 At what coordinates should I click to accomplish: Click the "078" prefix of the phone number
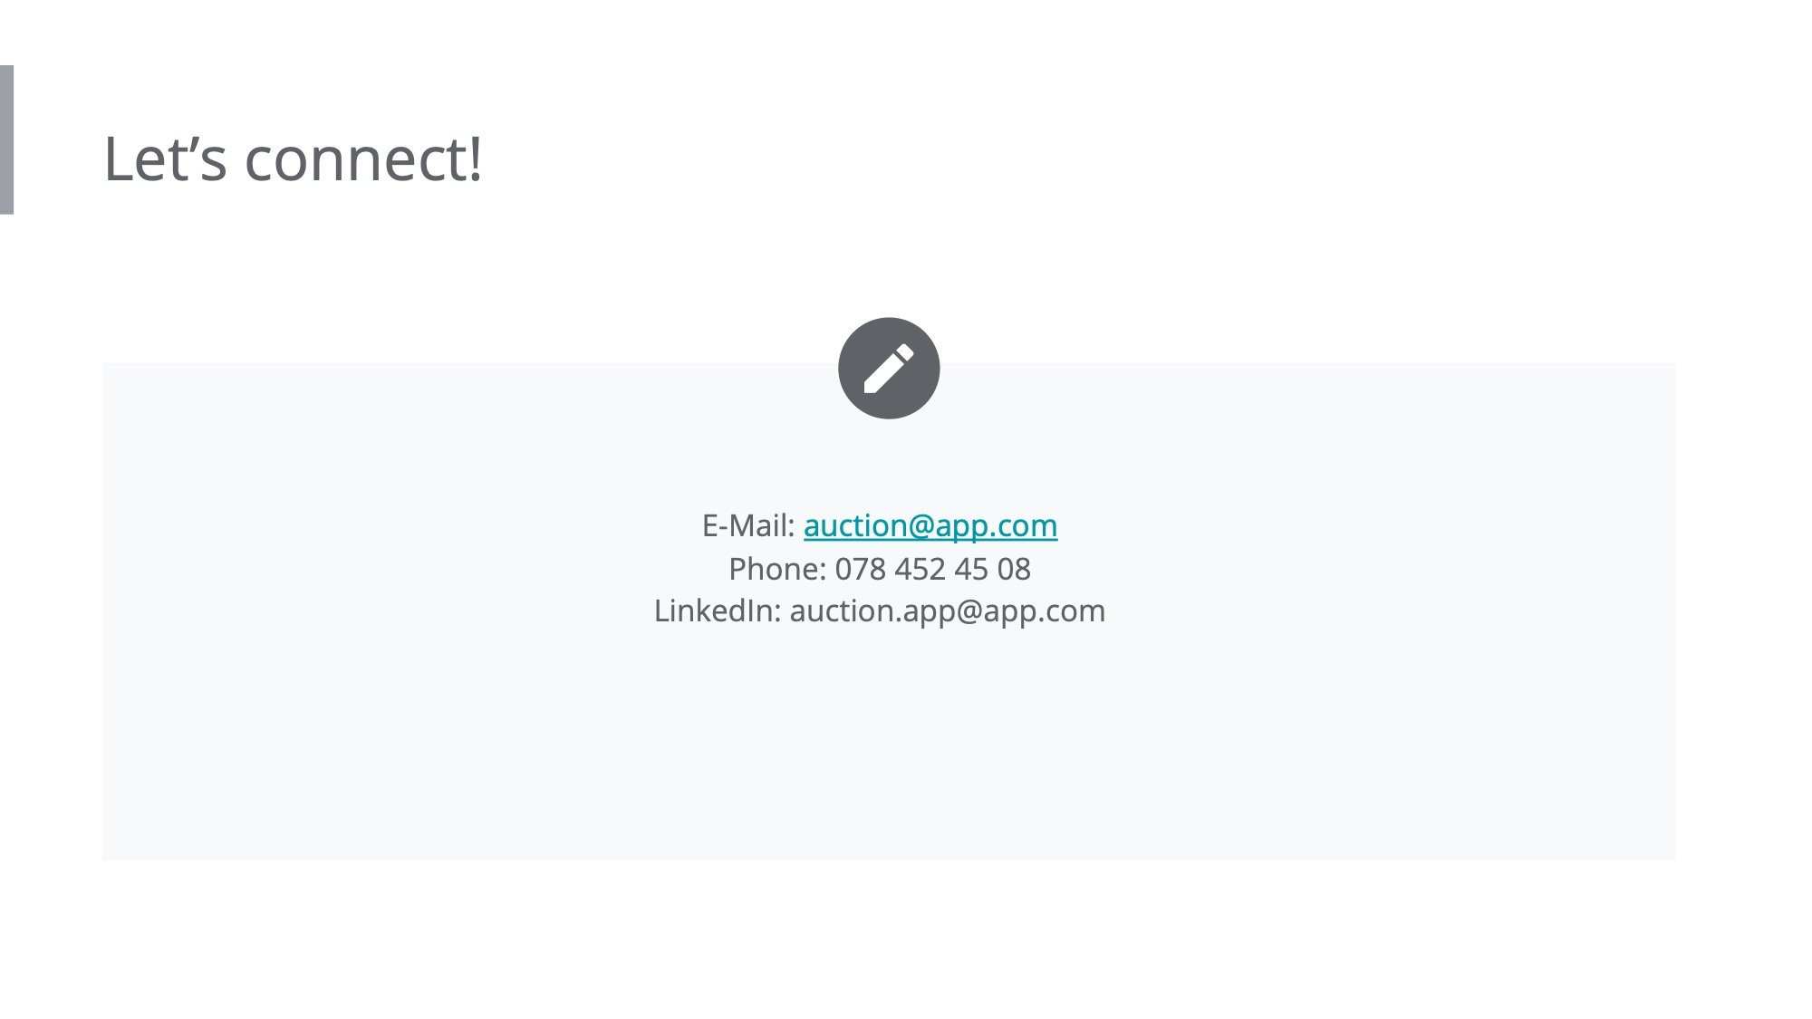[x=860, y=569]
